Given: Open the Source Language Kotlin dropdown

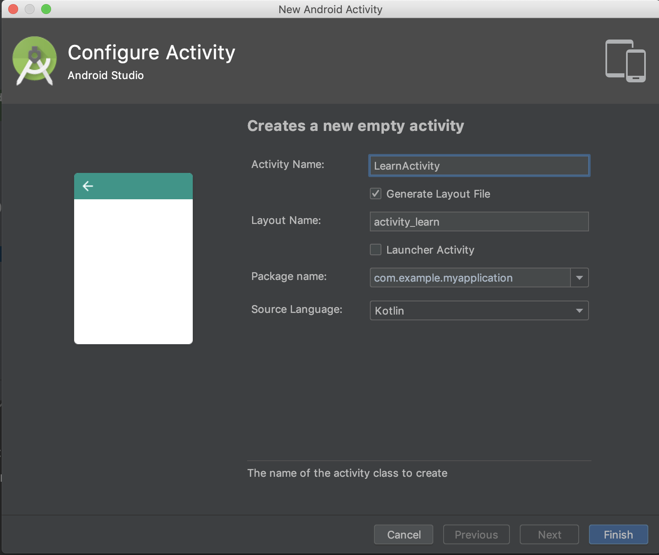Looking at the screenshot, I should coord(479,310).
